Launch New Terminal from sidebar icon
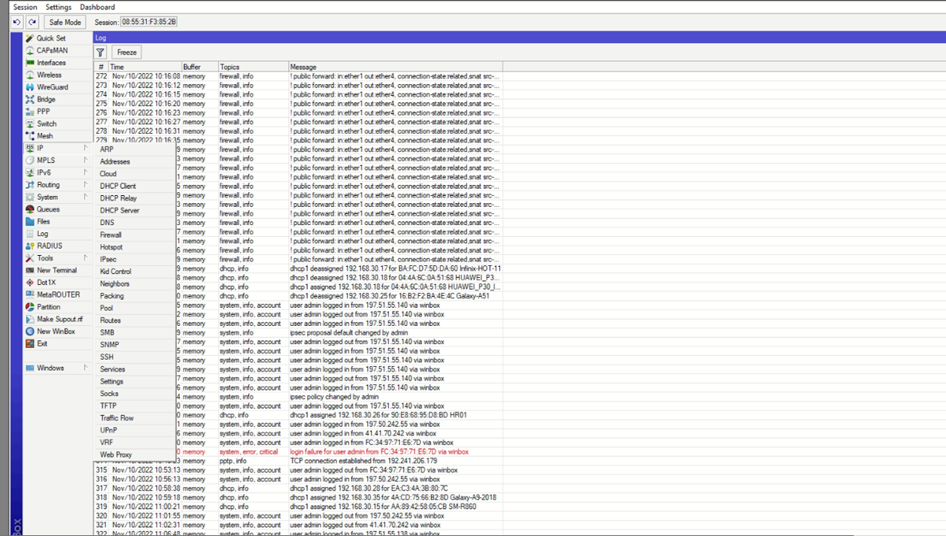This screenshot has height=536, width=946. [x=29, y=270]
